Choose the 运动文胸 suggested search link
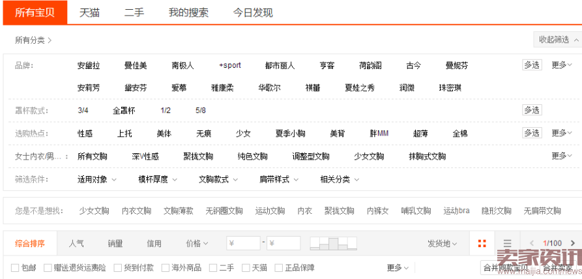 click(270, 211)
